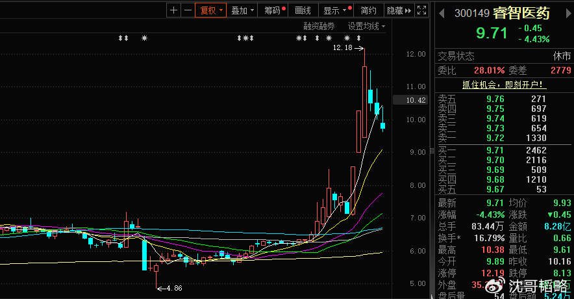The width and height of the screenshot is (574, 299).
Task: Open the 设置均线 moving average dropdown
Action: coord(366,26)
